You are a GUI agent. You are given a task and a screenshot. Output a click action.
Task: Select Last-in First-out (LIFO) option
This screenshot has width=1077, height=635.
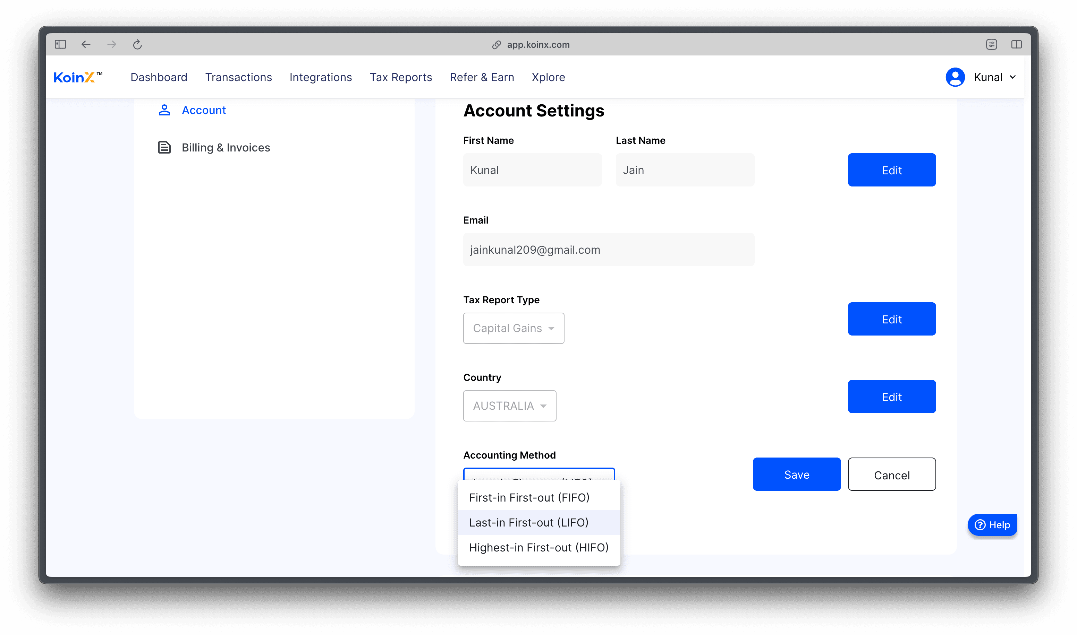pos(528,522)
